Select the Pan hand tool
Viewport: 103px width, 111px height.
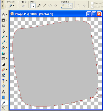click(x=3, y=15)
